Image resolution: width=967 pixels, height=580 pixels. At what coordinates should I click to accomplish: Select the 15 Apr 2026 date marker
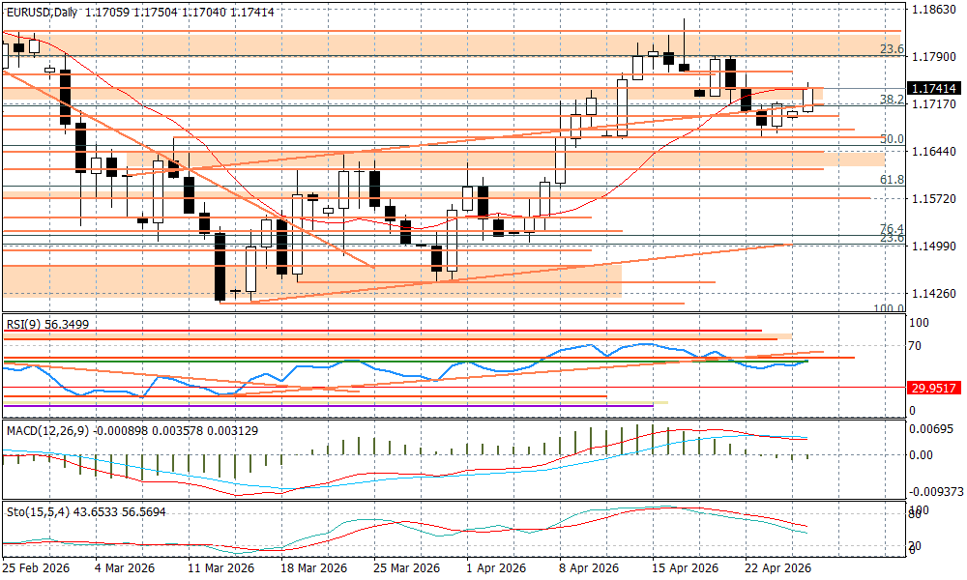coord(685,568)
